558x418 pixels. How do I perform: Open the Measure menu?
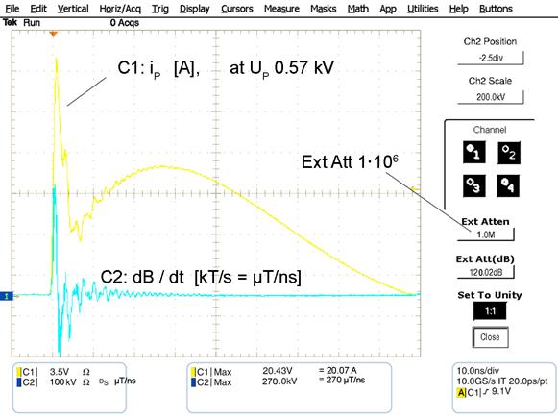281,9
